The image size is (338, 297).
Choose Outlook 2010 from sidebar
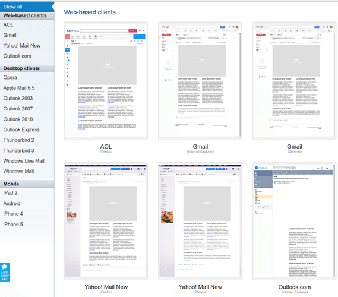click(18, 119)
